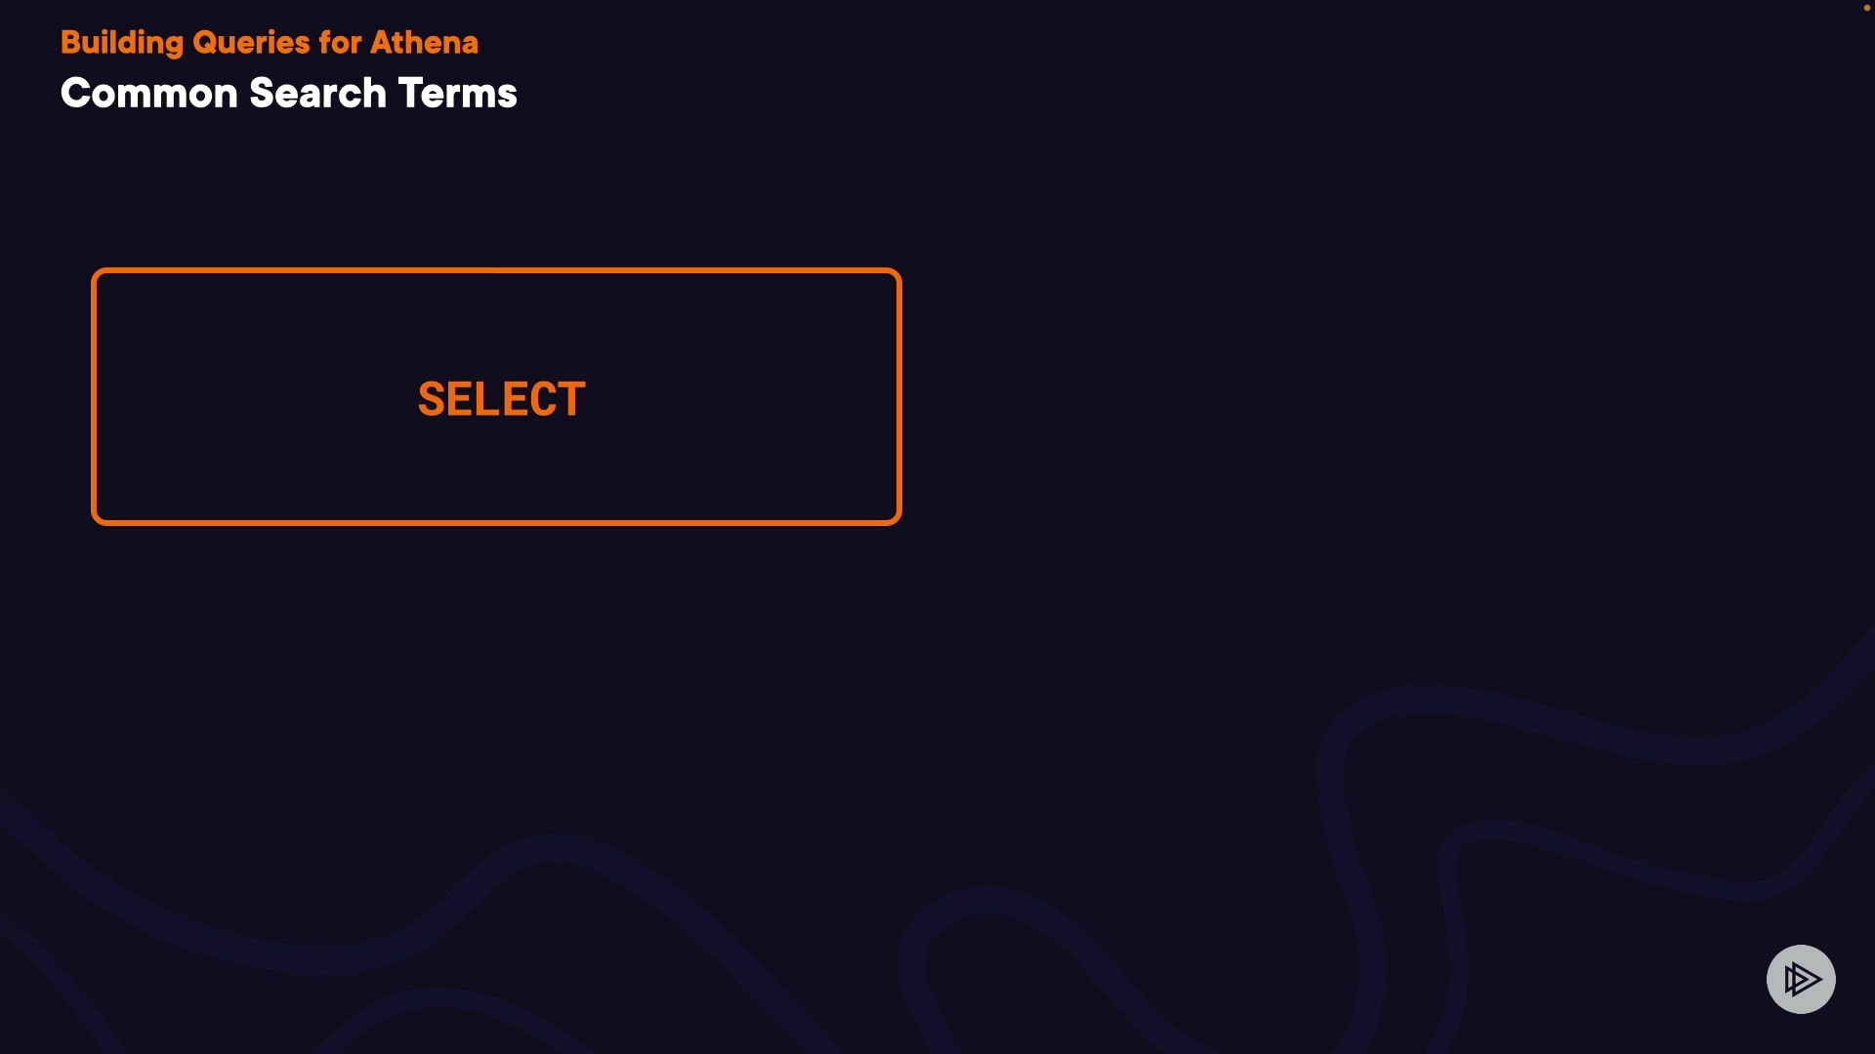Screen dimensions: 1875x1054
Task: Click the bottom-right rounded corner of SELECT box
Action: point(895,518)
